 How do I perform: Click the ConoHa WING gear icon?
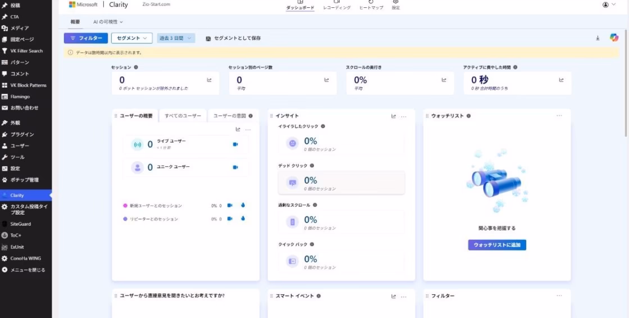5,258
